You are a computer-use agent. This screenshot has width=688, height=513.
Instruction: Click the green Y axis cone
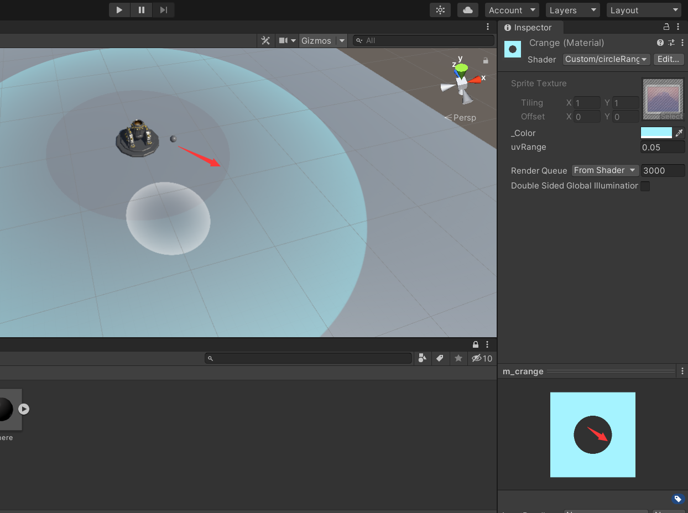coord(461,69)
